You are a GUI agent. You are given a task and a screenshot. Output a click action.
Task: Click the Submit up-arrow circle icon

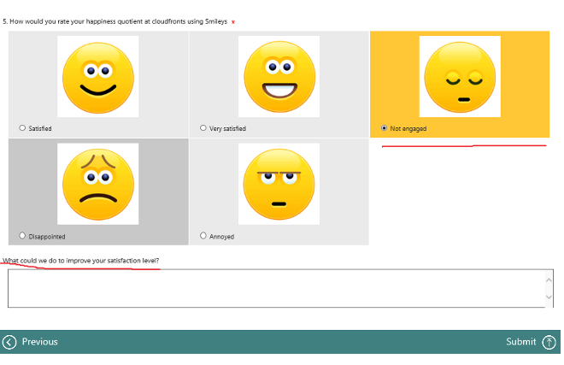[x=549, y=342]
